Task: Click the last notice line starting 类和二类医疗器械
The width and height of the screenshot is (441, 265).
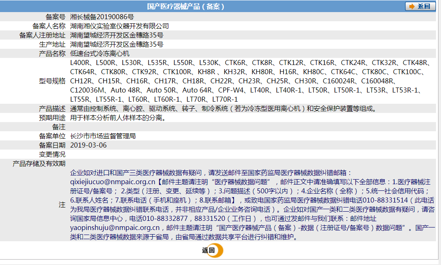Action: tap(184, 237)
